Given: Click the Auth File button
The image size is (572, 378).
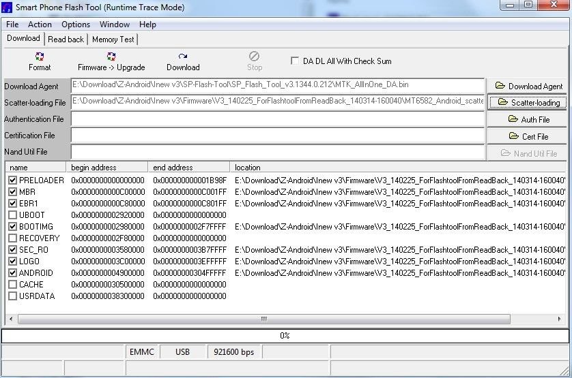Looking at the screenshot, I should (528, 119).
